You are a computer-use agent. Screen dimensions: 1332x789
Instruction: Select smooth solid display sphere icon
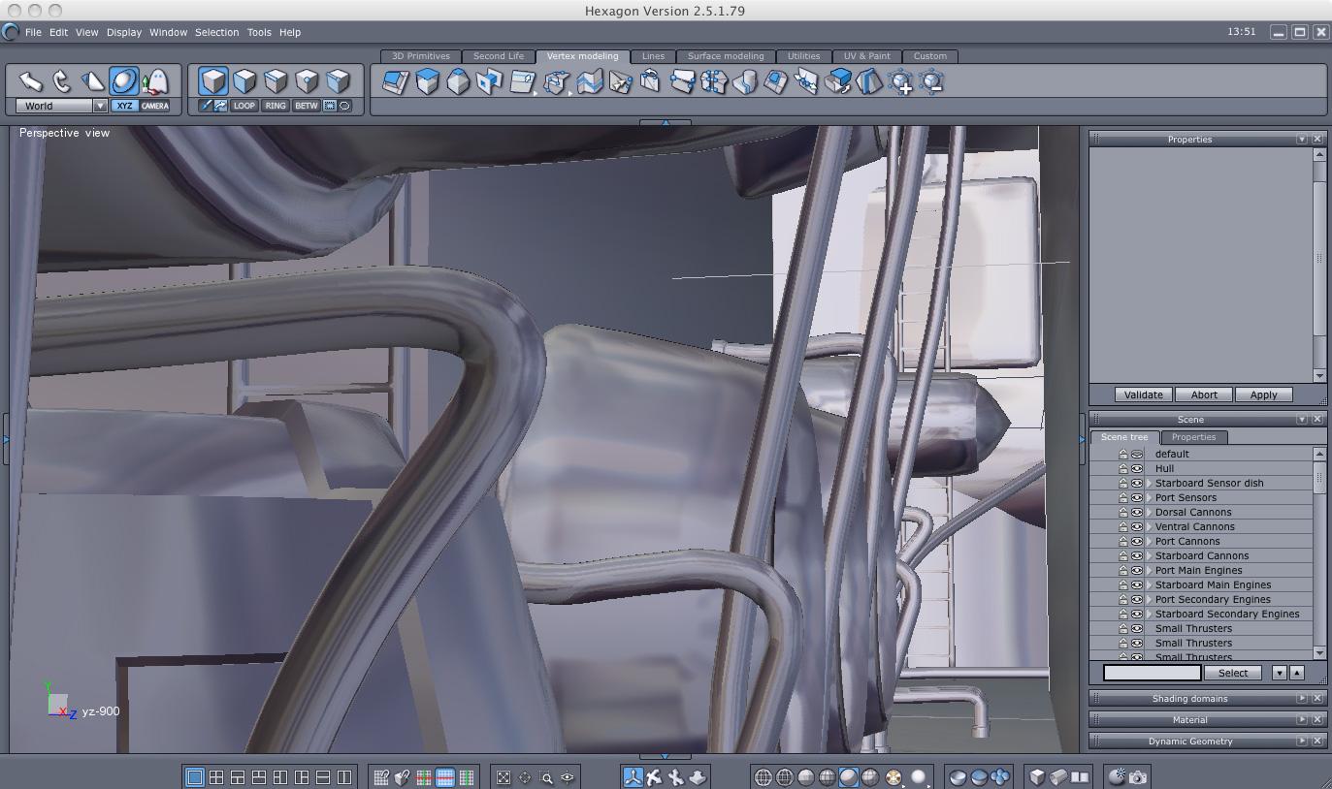(x=849, y=777)
